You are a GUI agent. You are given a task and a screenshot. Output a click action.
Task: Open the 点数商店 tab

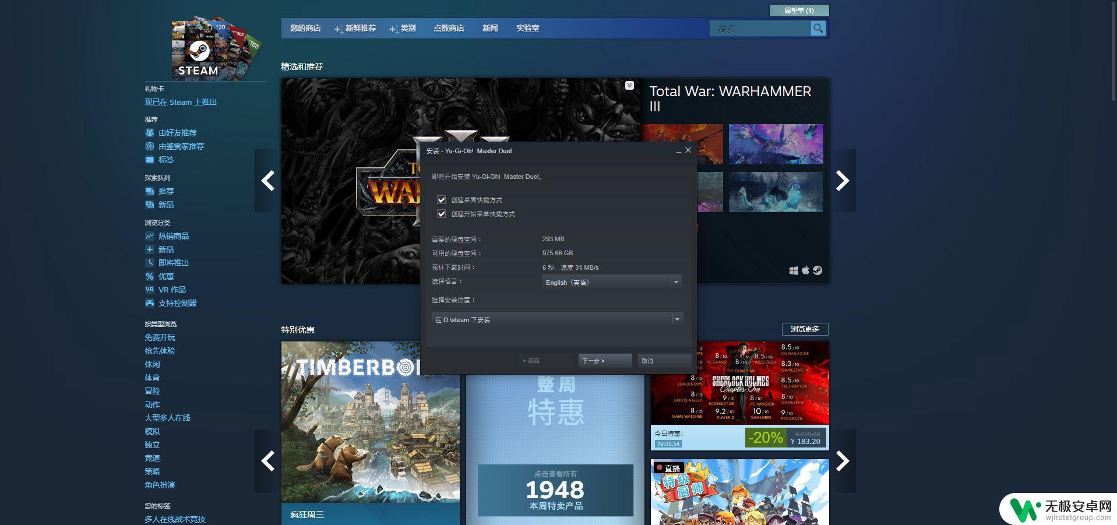pyautogui.click(x=449, y=28)
